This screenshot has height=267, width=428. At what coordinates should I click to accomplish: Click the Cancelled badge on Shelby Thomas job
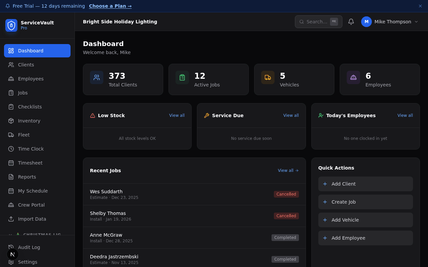point(286,216)
